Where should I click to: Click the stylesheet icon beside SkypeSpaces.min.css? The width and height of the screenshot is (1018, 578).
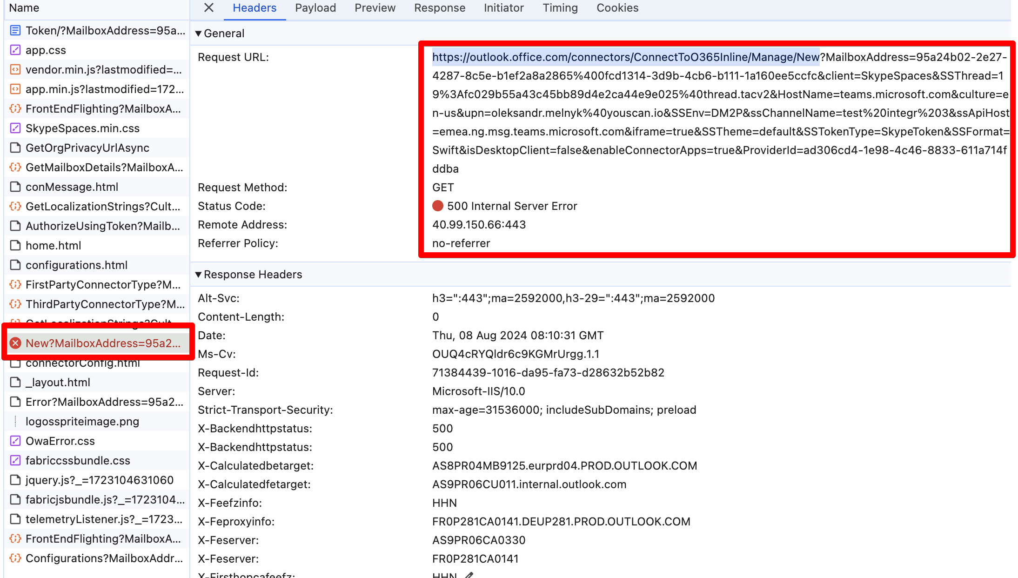pyautogui.click(x=15, y=128)
